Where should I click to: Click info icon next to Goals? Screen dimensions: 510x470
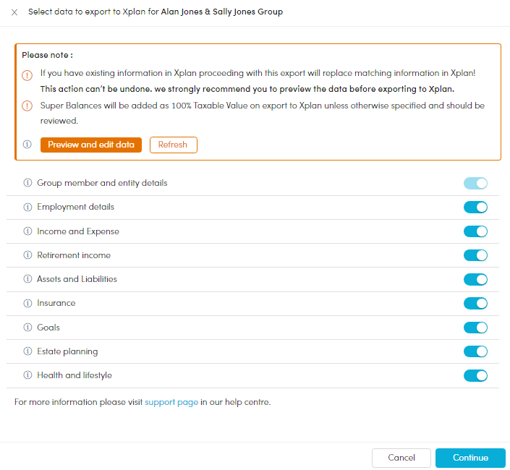tap(27, 328)
